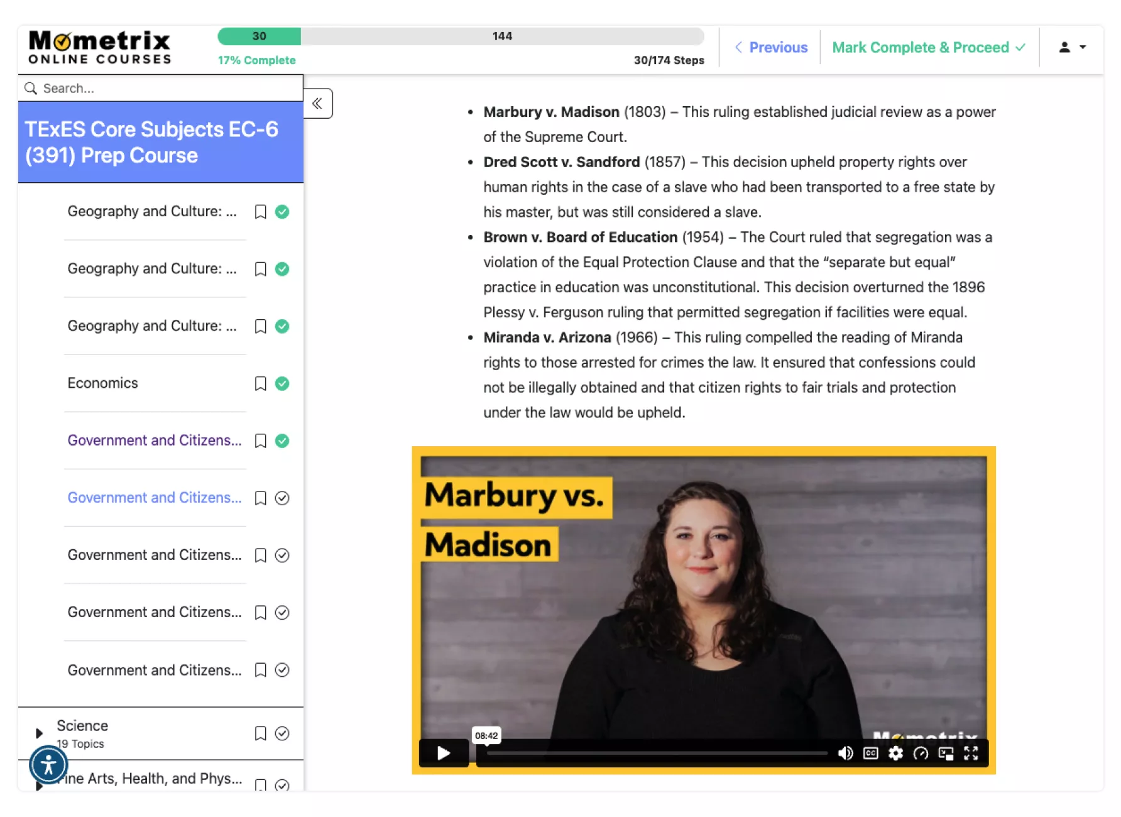Viewport: 1121px width, 817px height.
Task: Collapse the course sidebar with the double chevron
Action: tap(318, 104)
